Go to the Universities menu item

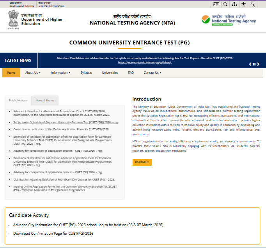[x=110, y=73]
